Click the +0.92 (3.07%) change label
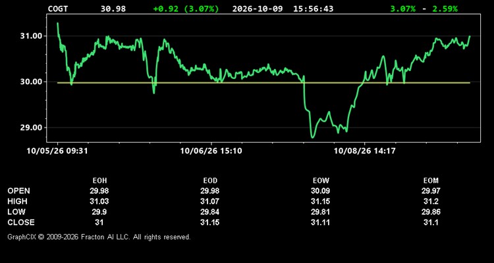This screenshot has height=263, width=494. click(186, 9)
